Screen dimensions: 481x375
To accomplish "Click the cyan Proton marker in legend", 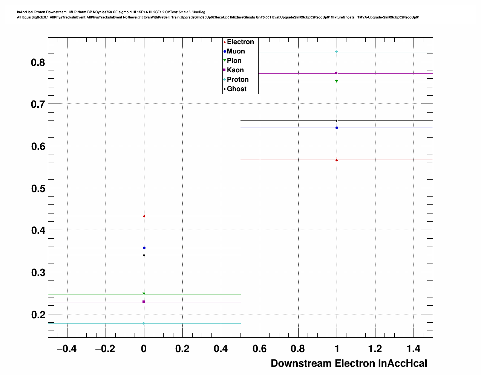I will tap(225, 79).
